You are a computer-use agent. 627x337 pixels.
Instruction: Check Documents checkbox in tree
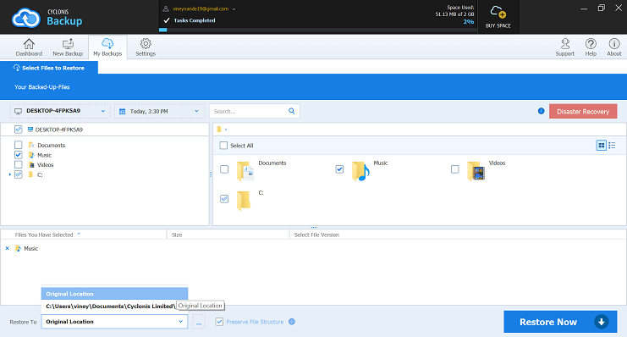[18, 145]
